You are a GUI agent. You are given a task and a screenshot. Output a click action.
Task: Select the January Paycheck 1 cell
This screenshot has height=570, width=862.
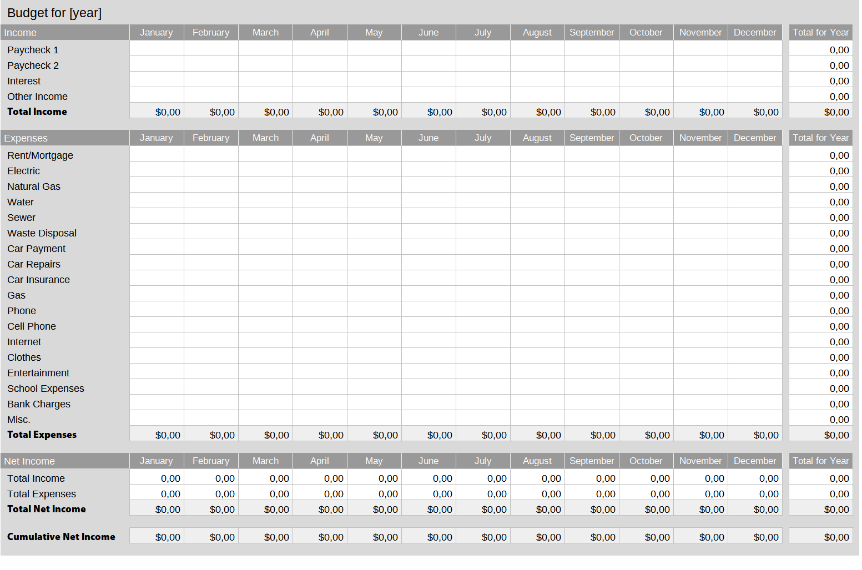point(156,49)
